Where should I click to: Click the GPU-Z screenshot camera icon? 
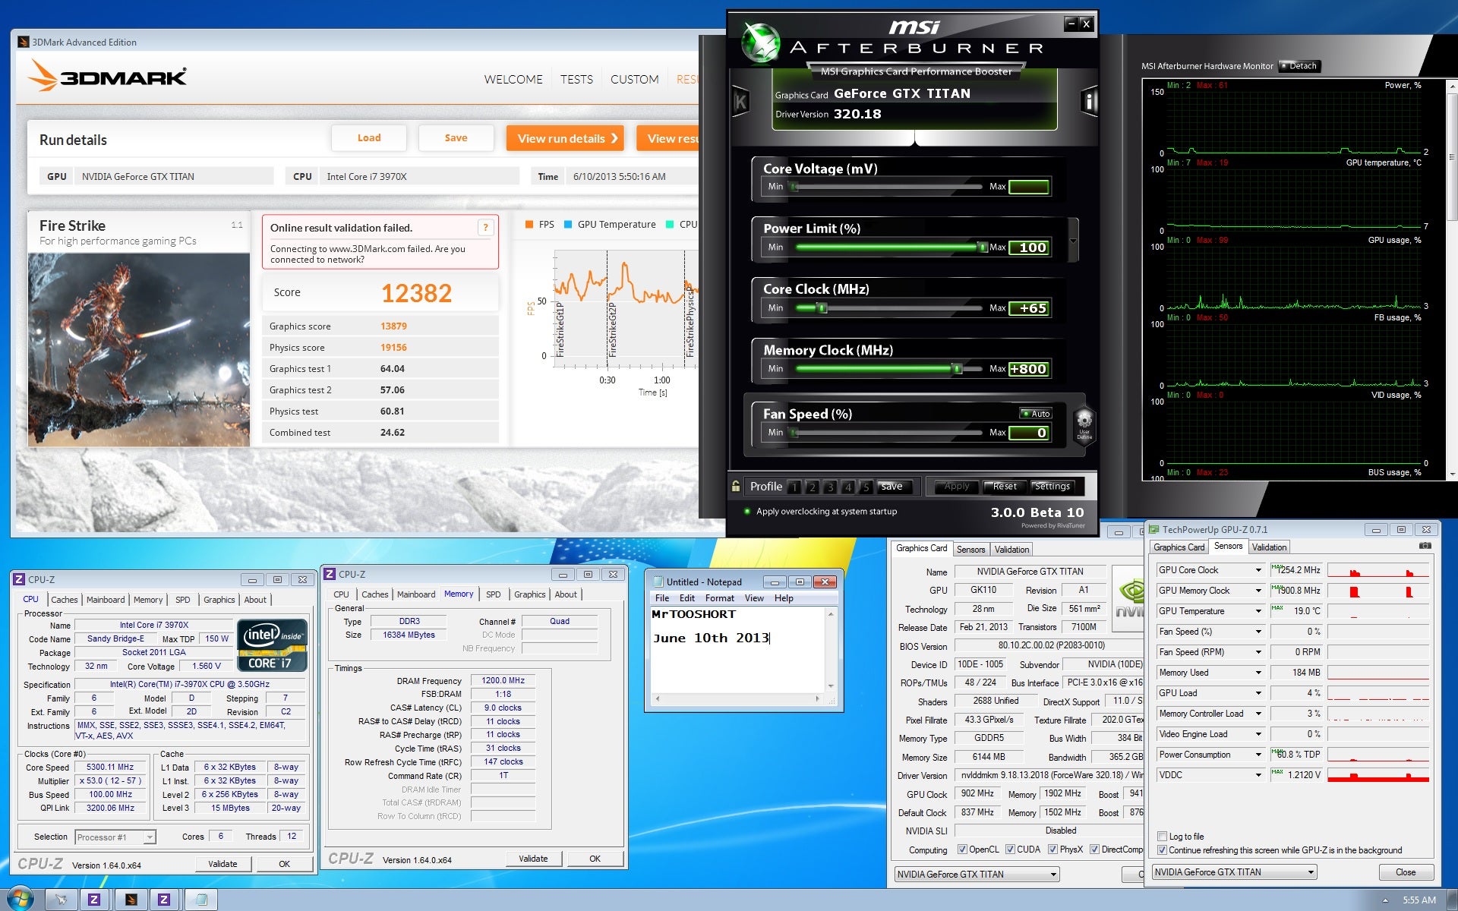click(1425, 546)
